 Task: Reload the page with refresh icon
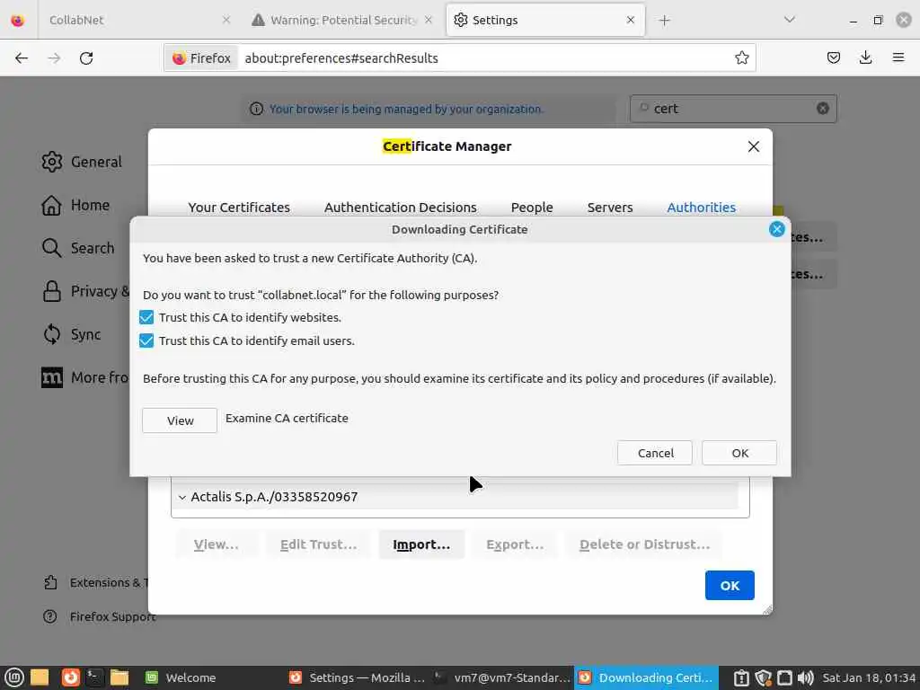[86, 58]
